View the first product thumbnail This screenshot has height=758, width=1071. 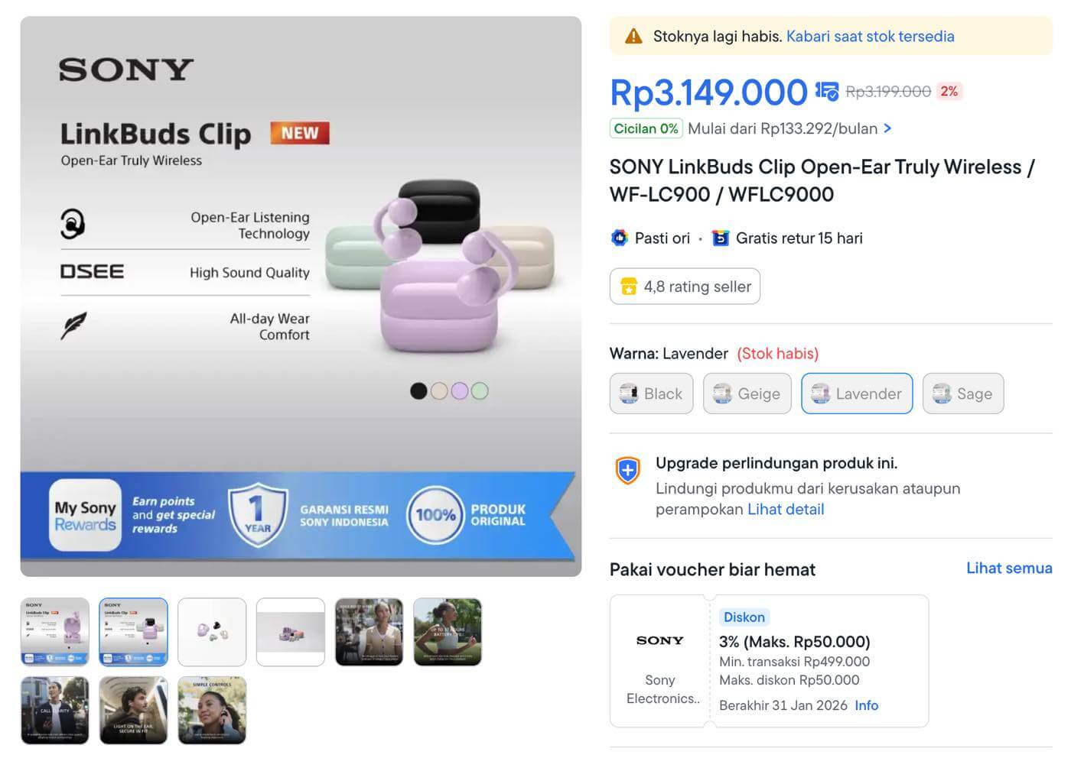tap(54, 632)
